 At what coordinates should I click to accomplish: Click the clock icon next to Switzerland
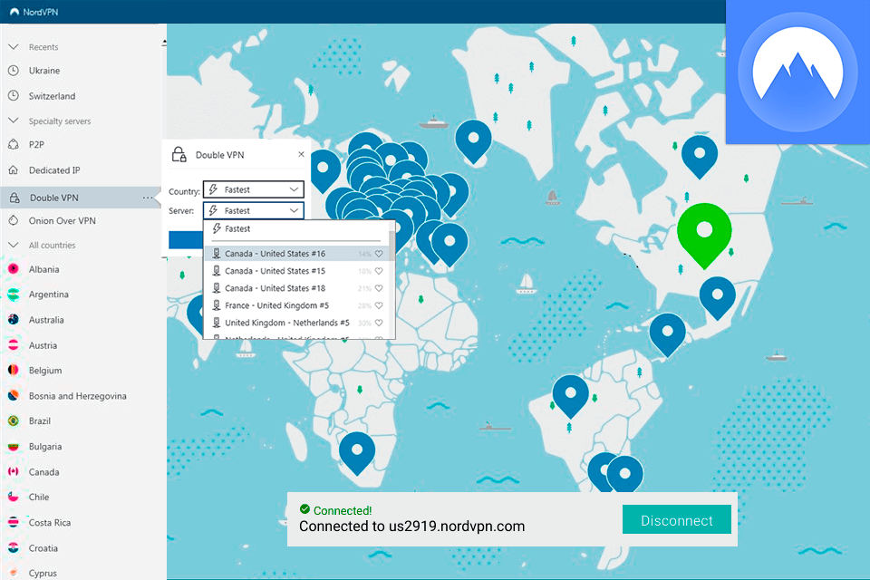(14, 95)
